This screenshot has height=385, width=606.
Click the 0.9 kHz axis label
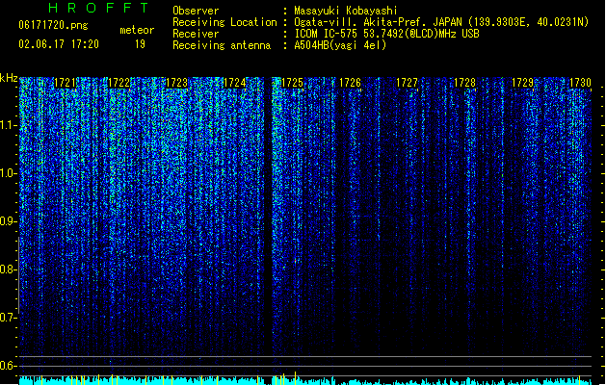tap(9, 221)
